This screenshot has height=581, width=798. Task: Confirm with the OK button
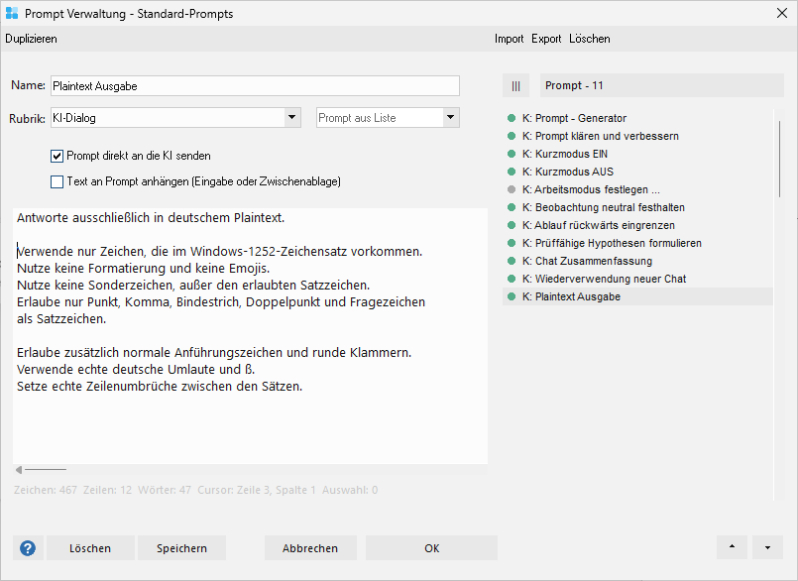click(x=431, y=548)
